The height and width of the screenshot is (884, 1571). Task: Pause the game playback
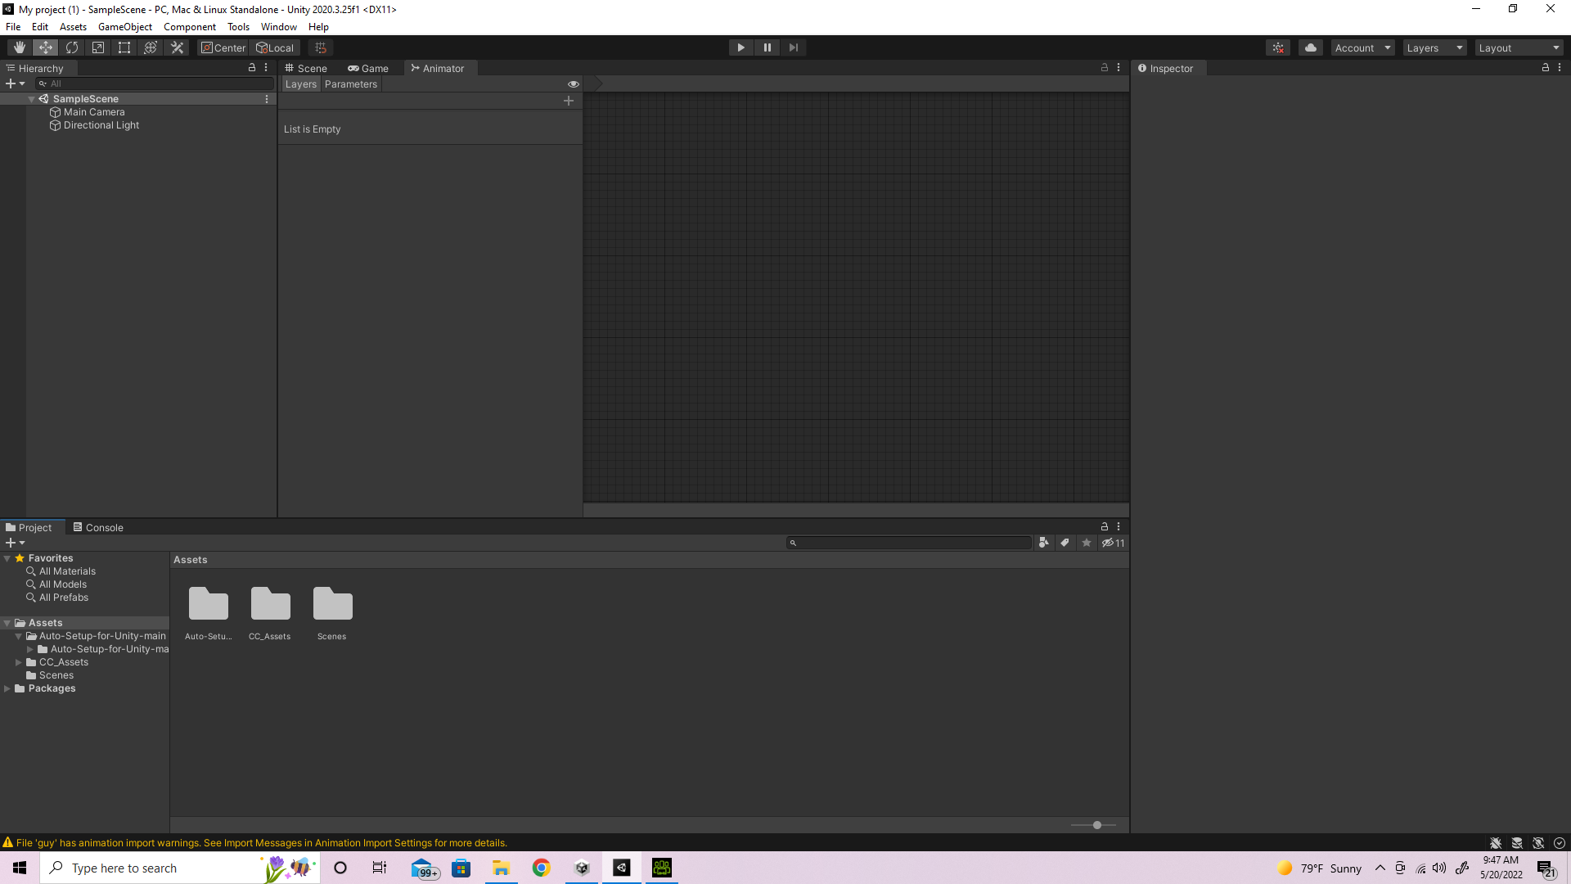tap(767, 47)
